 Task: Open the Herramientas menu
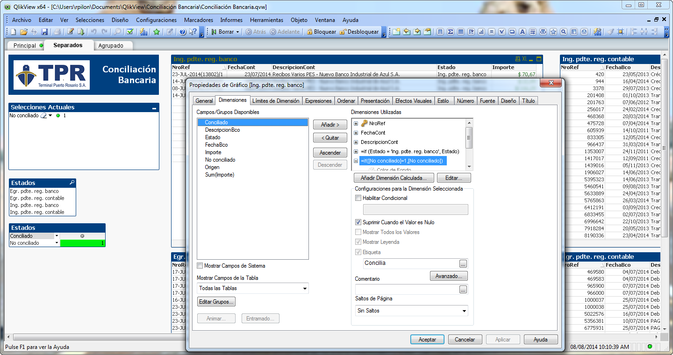pos(266,20)
